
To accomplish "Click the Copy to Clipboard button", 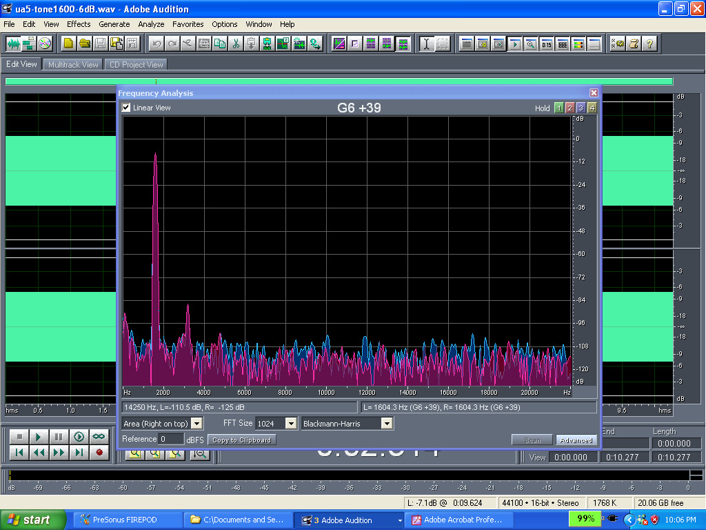I will coord(241,440).
